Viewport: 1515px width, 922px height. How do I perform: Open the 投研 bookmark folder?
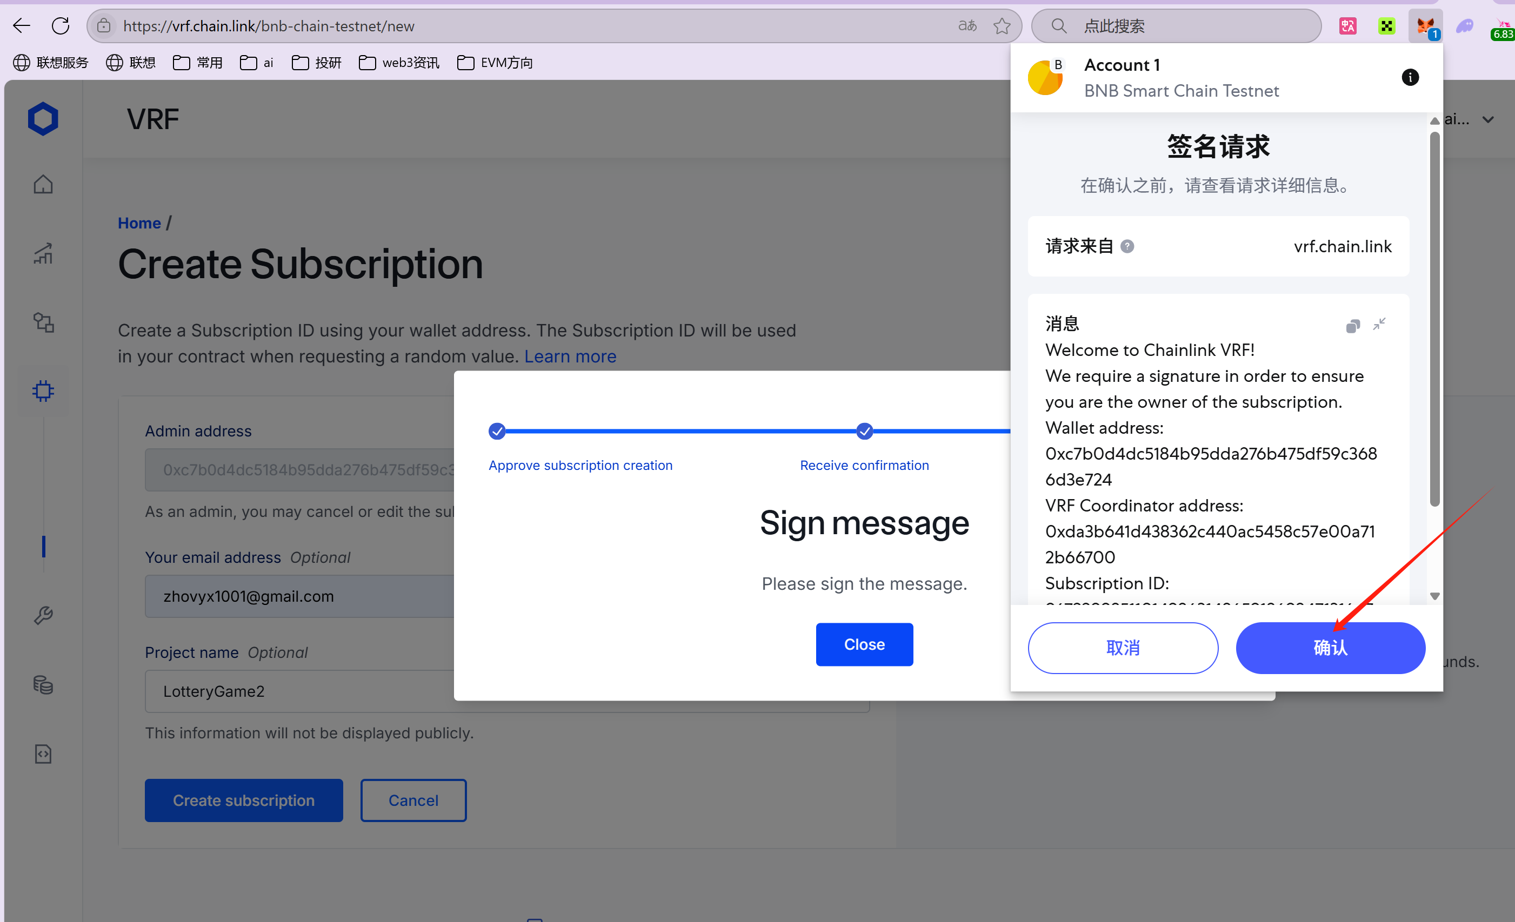(x=317, y=63)
